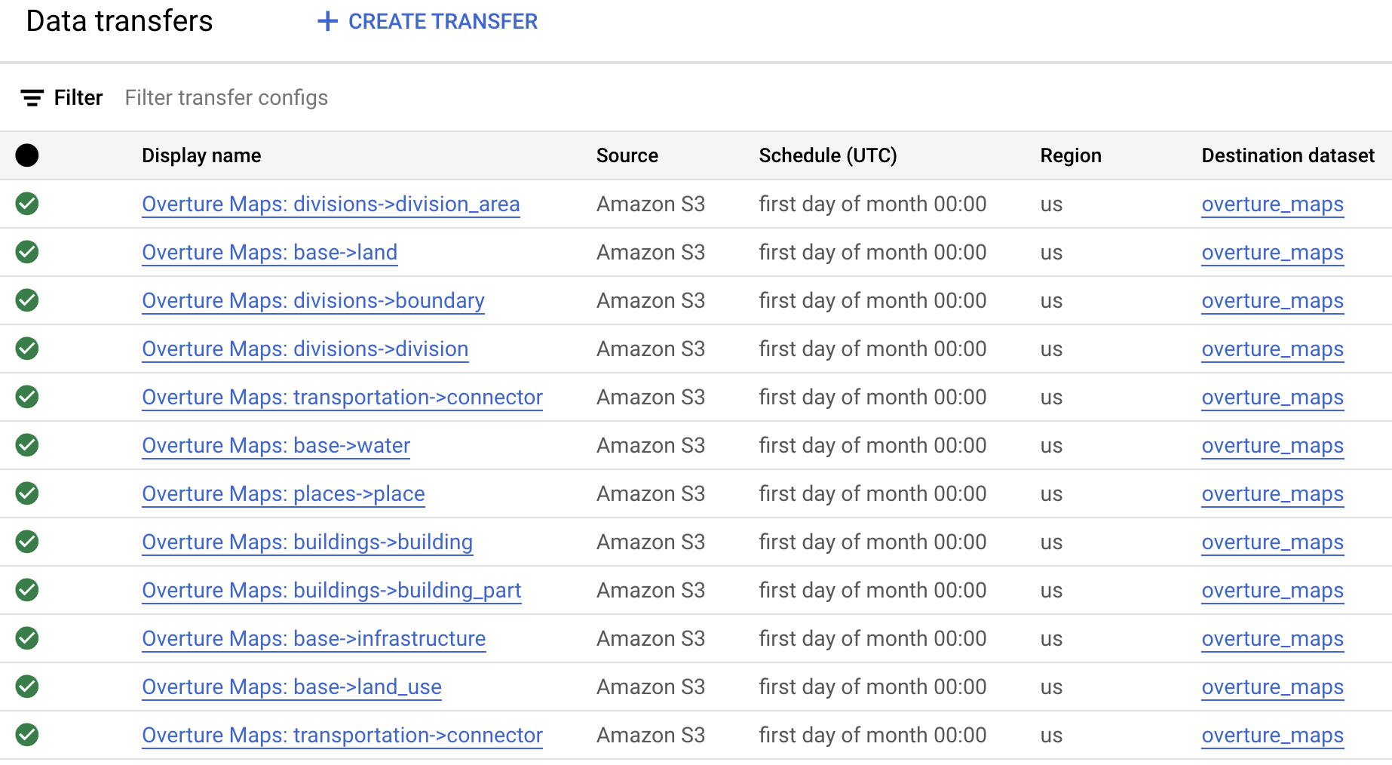Click region 'us' in base->land_use row
This screenshot has width=1392, height=765.
(x=1051, y=687)
